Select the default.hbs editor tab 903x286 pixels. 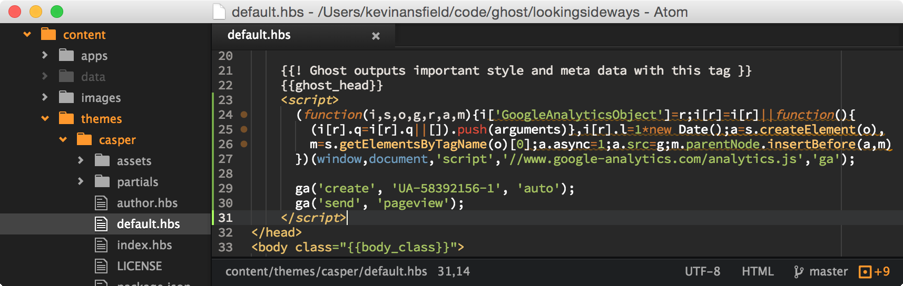303,35
